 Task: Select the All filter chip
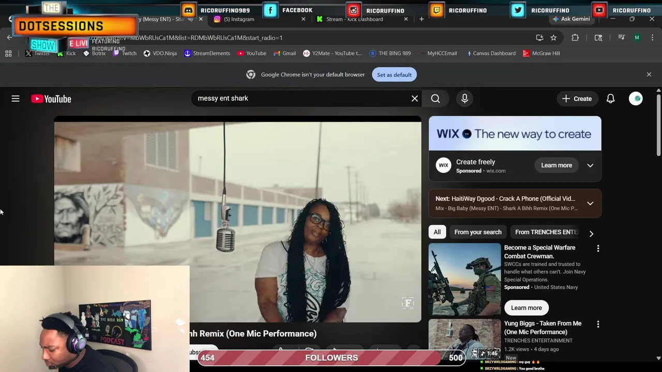click(x=437, y=232)
